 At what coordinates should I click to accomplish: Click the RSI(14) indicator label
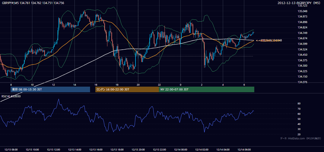[x=11, y=96]
